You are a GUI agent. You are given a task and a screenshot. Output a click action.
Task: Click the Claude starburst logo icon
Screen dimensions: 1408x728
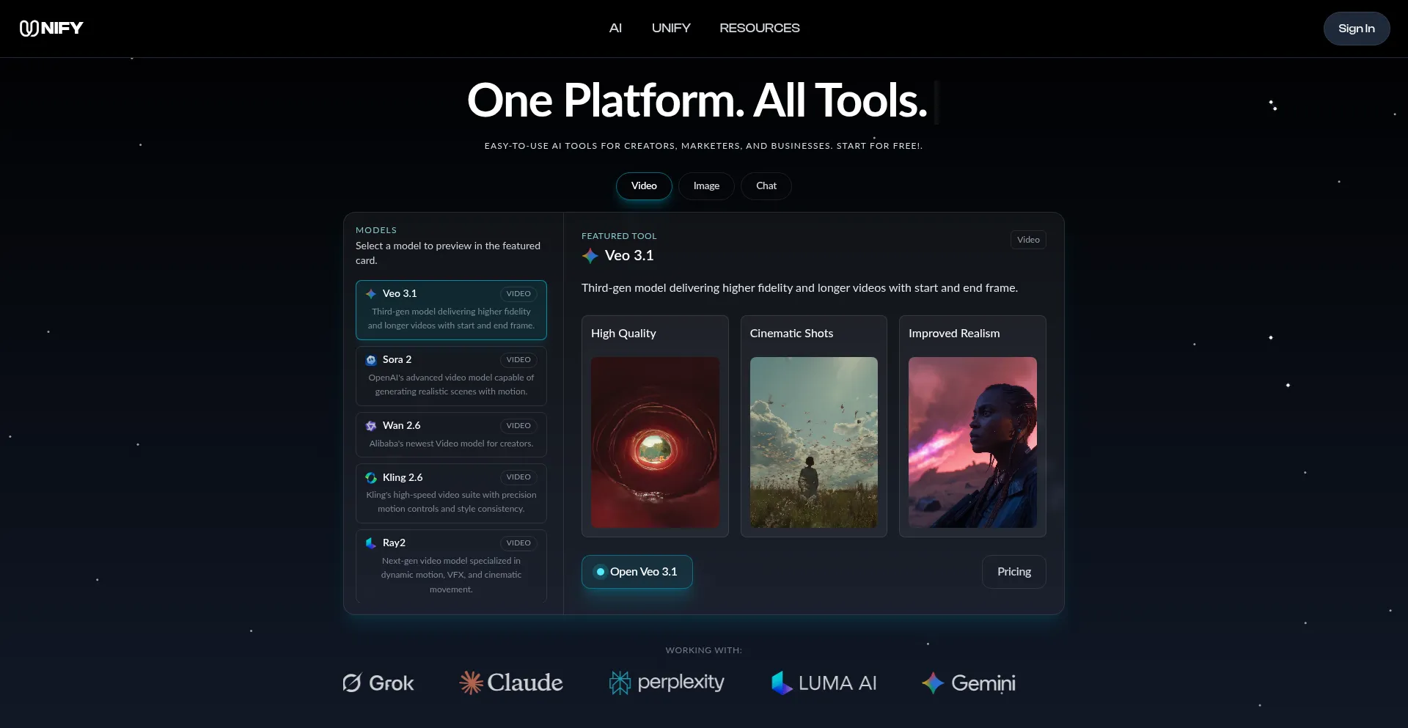pyautogui.click(x=471, y=683)
